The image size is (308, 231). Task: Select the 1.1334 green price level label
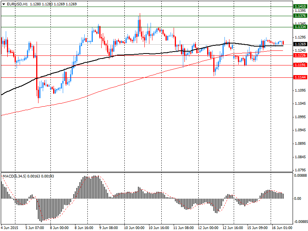point(300,27)
